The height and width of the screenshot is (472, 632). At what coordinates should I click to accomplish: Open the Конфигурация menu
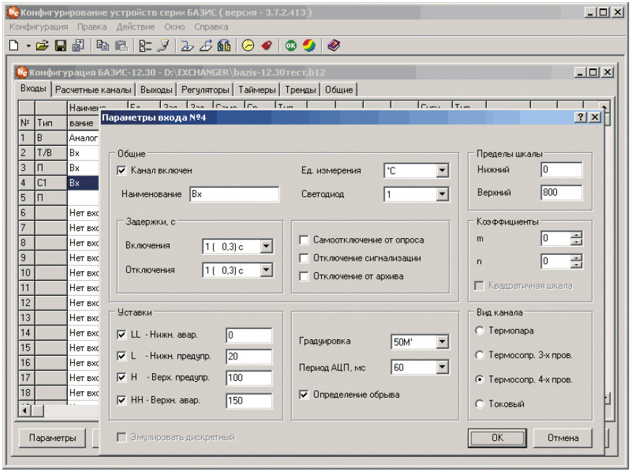[x=39, y=27]
